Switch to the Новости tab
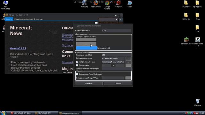 pos(9,19)
